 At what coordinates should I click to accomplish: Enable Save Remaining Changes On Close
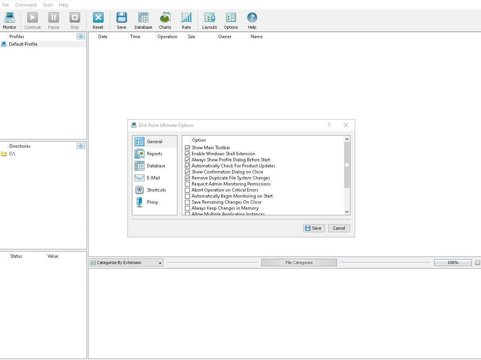pyautogui.click(x=187, y=202)
